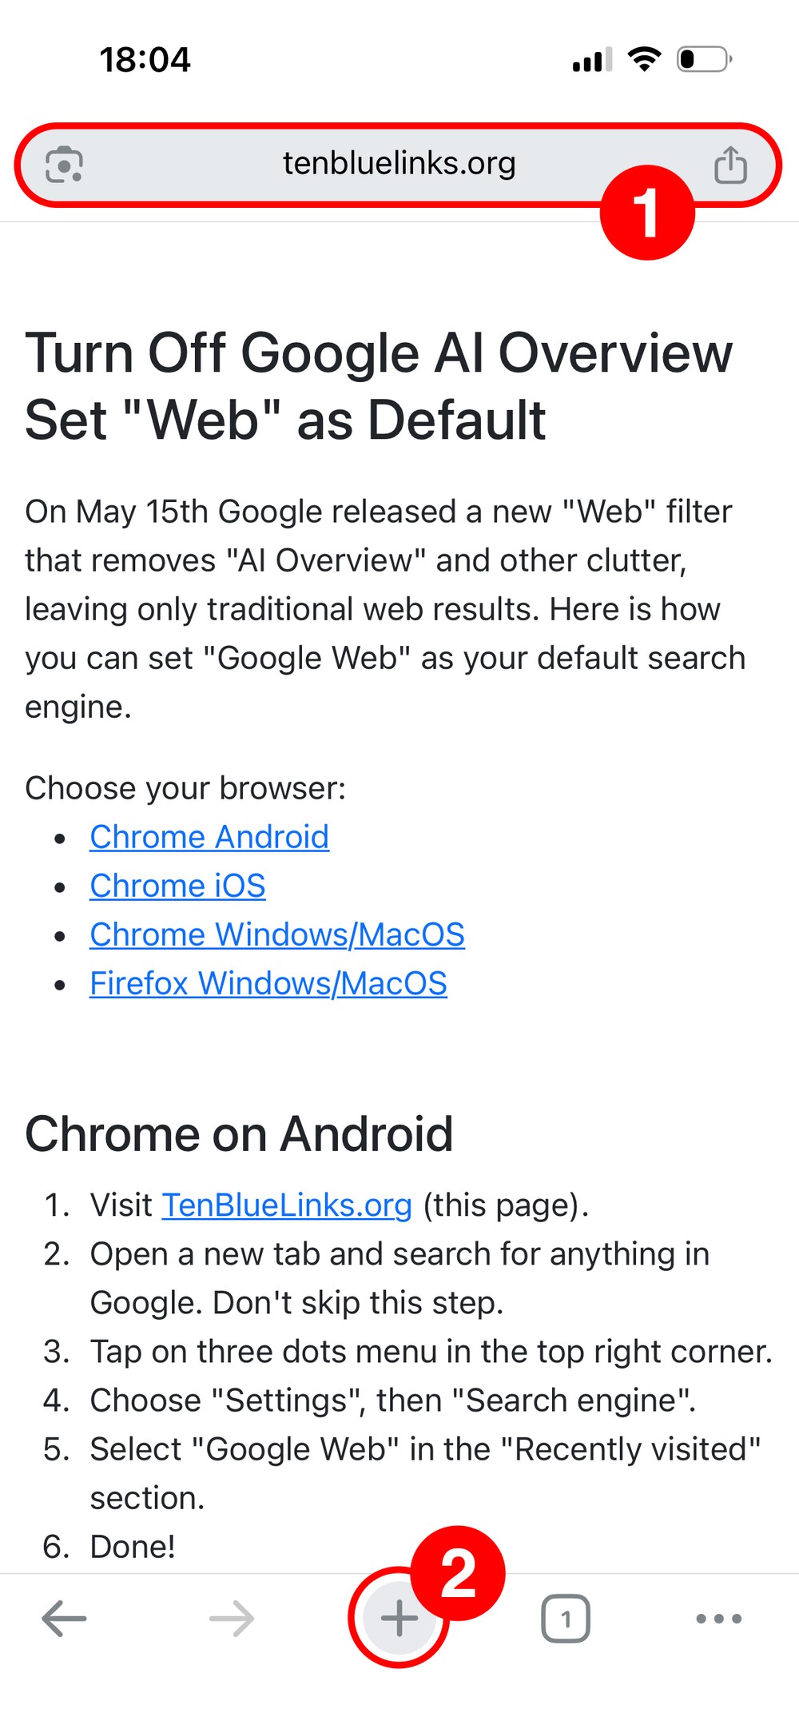Image resolution: width=799 pixels, height=1733 pixels.
Task: Tap the share icon in address bar
Action: 730,165
